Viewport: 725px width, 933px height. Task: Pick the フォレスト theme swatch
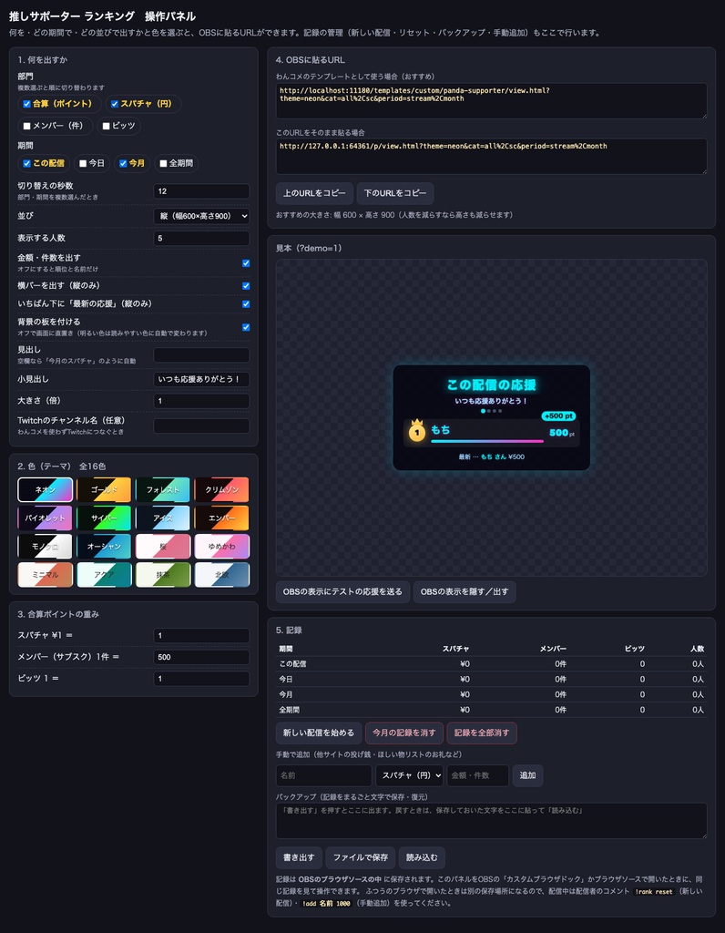click(163, 489)
